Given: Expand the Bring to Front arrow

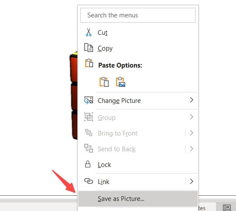Looking at the screenshot, I should pos(191,133).
